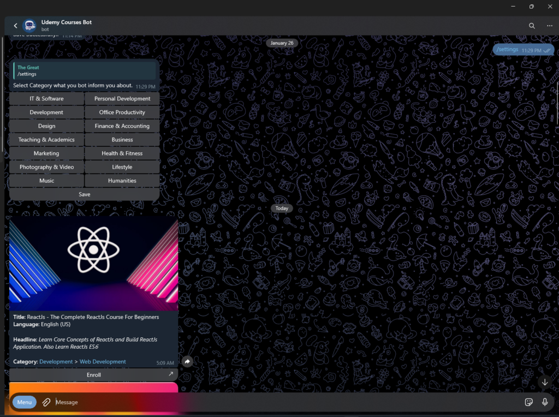The image size is (559, 417).
Task: Open the ReactJs course thumbnail image
Action: click(x=93, y=263)
